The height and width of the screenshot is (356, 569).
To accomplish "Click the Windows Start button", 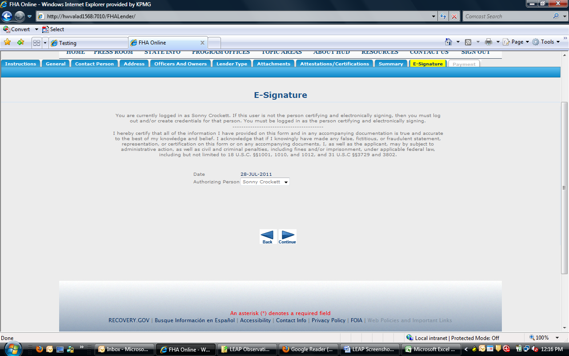I will click(x=13, y=349).
